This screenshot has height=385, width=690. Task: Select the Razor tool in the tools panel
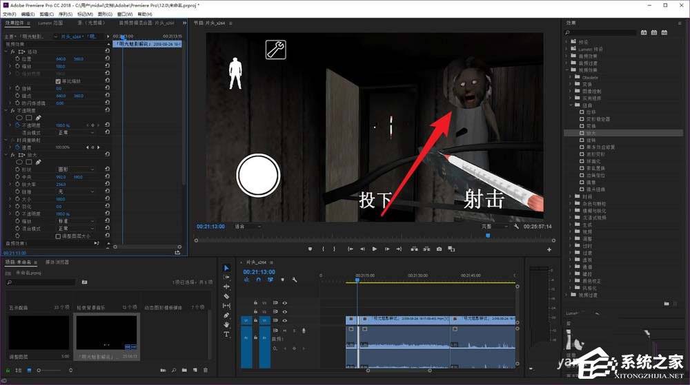[226, 296]
